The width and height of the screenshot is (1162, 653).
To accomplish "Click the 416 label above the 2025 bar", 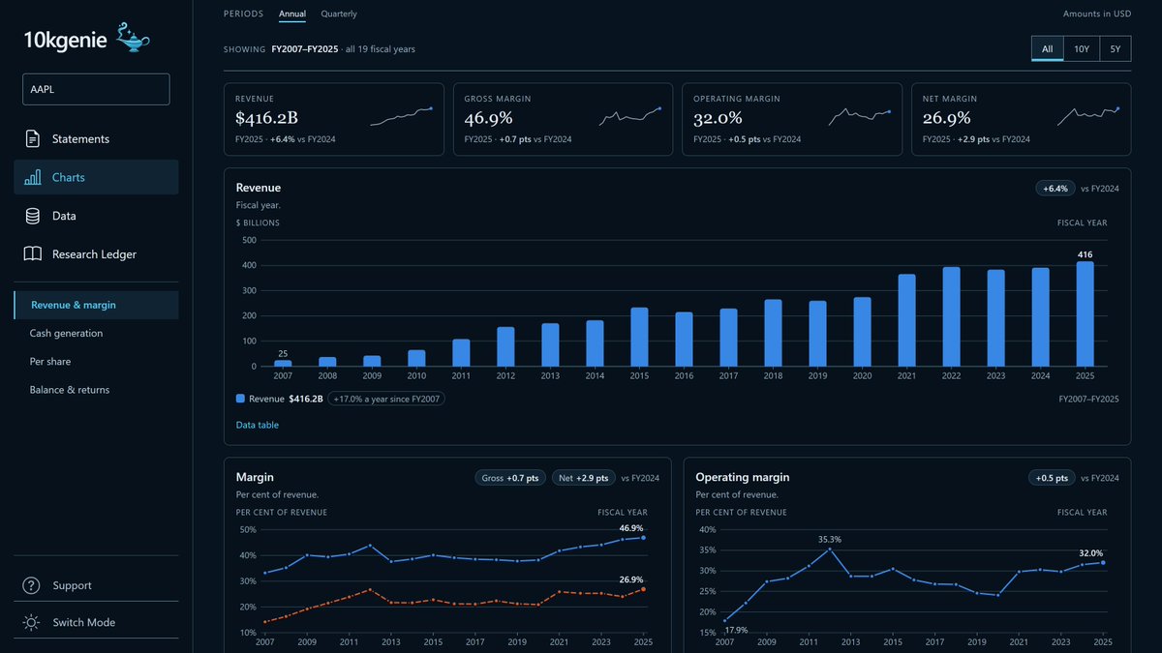I will point(1086,254).
